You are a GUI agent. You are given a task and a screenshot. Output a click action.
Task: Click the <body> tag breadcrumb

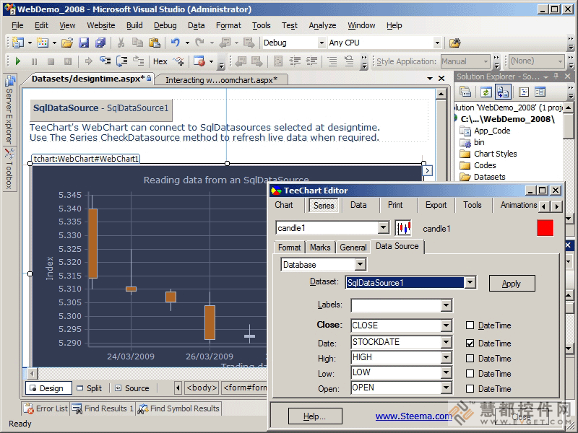pos(202,388)
